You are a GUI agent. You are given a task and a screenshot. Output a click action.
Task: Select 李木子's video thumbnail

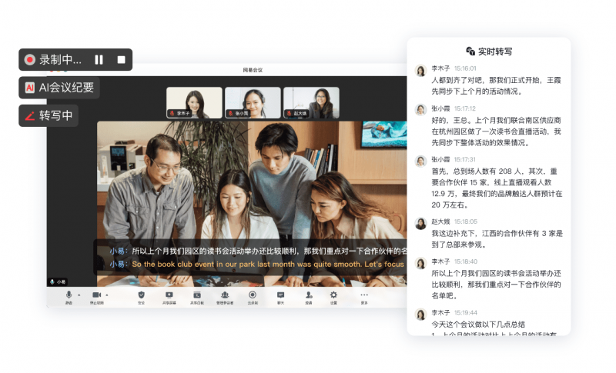[194, 102]
